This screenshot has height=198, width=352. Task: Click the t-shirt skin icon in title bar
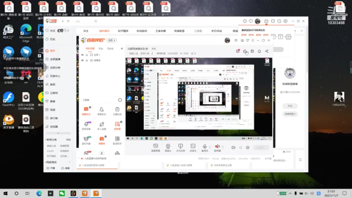[x=273, y=21]
